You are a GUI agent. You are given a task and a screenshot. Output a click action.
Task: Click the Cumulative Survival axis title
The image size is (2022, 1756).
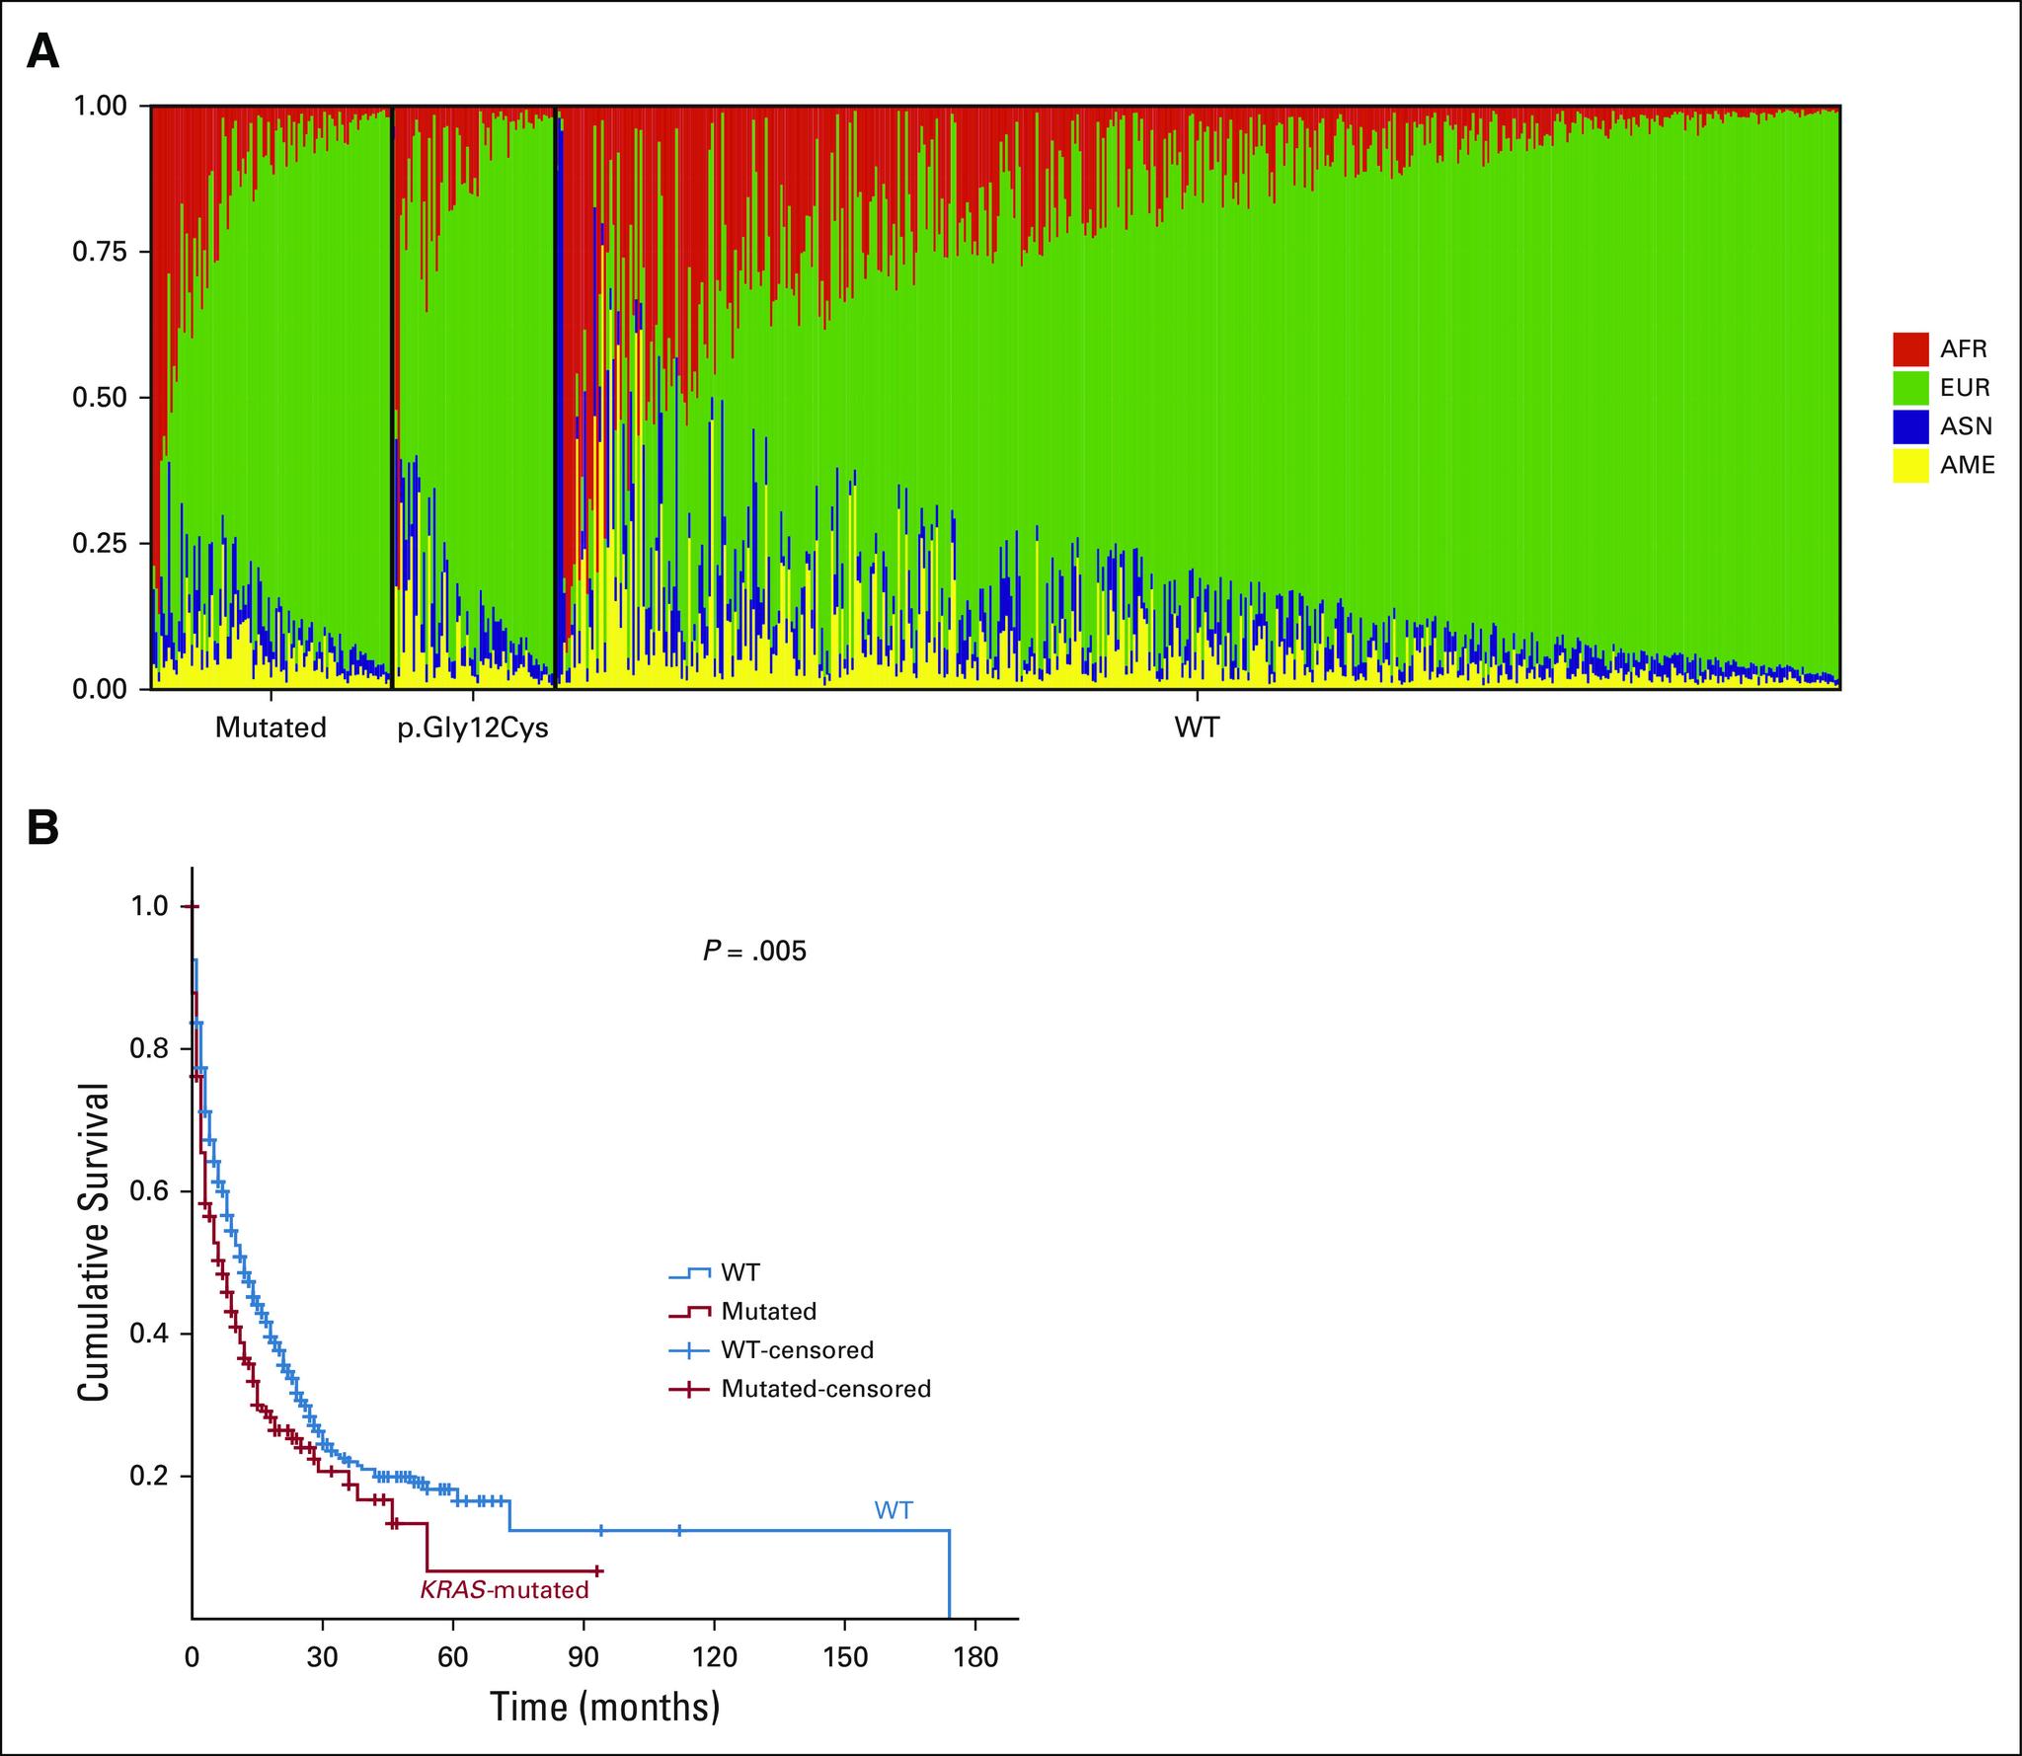point(95,1243)
